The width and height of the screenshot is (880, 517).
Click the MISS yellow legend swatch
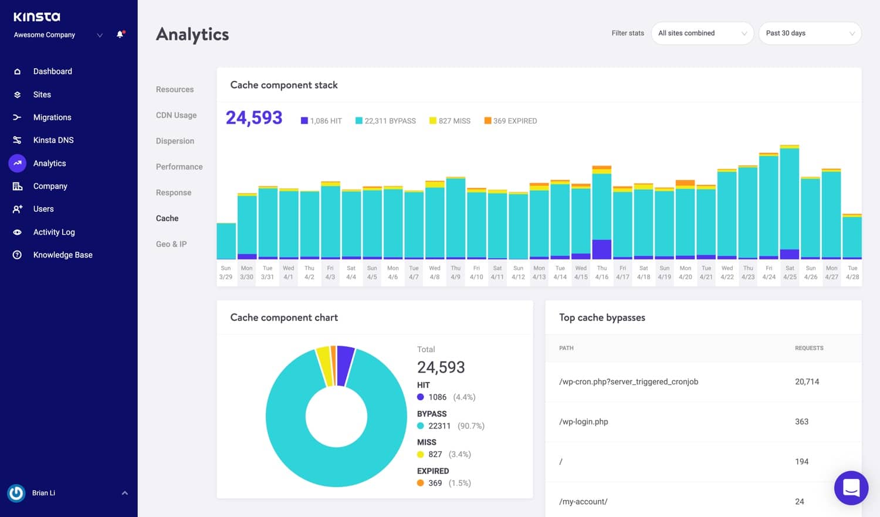(x=433, y=121)
